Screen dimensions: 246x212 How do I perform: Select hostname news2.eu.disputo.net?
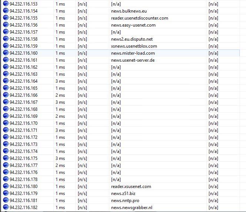132,39
